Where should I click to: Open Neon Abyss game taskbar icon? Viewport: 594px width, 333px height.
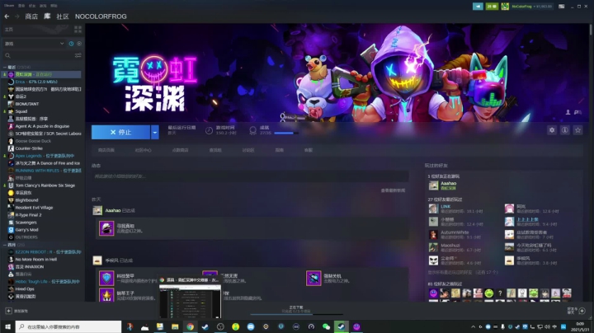coord(356,326)
